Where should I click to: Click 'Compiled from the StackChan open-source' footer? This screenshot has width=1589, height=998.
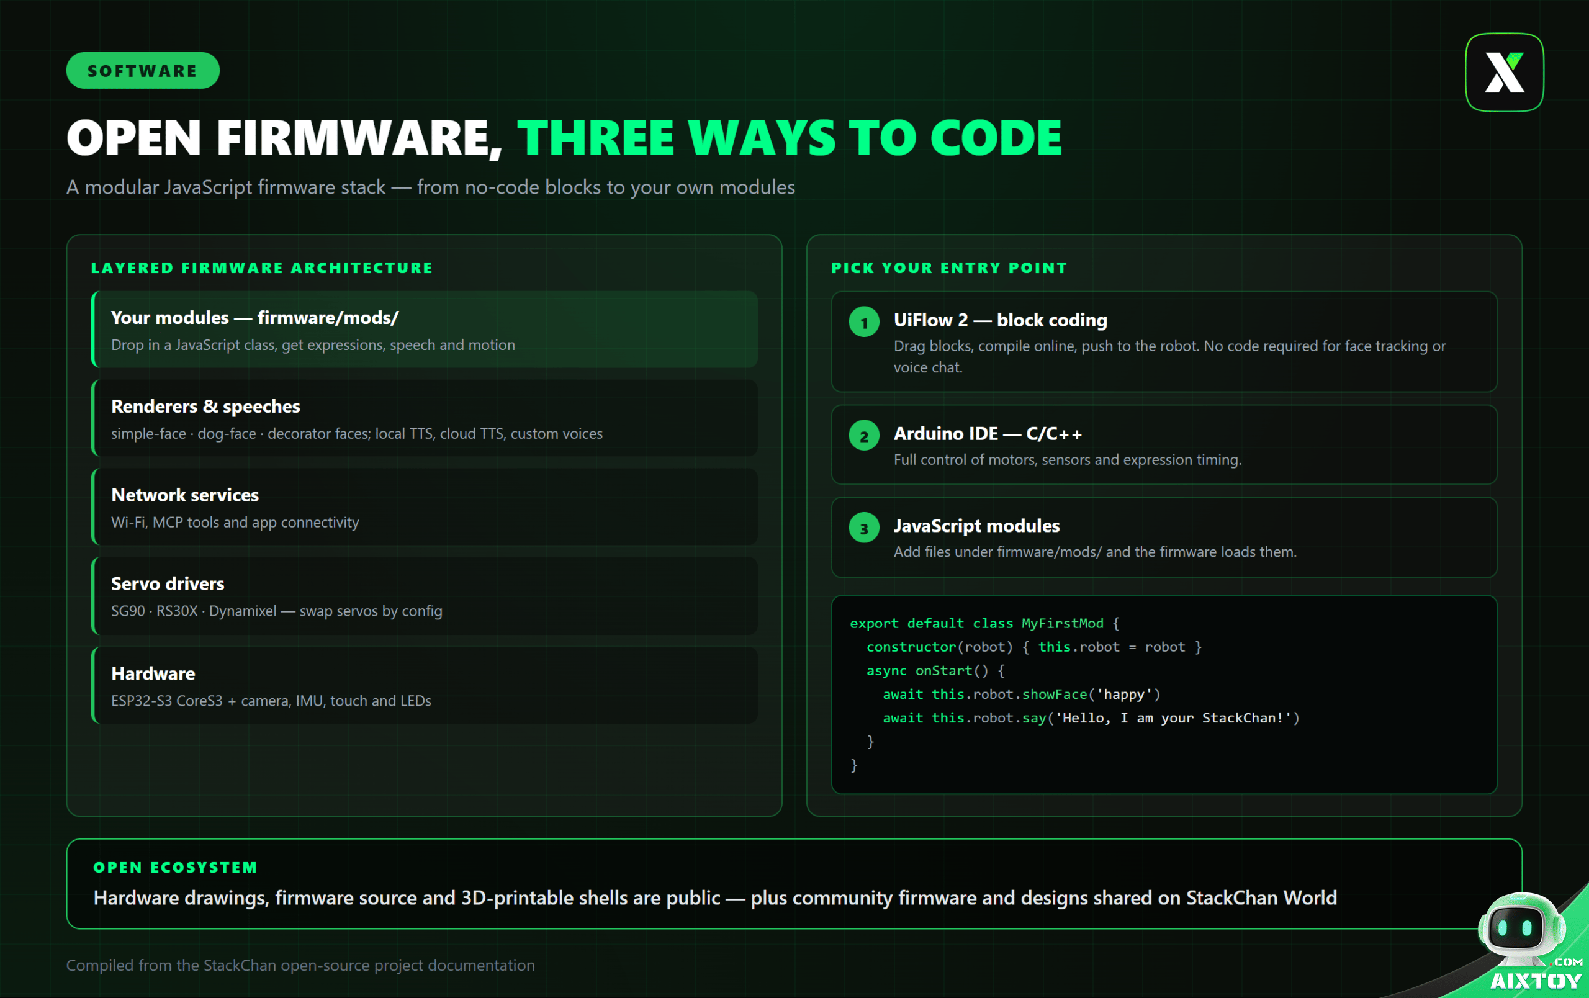(x=300, y=965)
